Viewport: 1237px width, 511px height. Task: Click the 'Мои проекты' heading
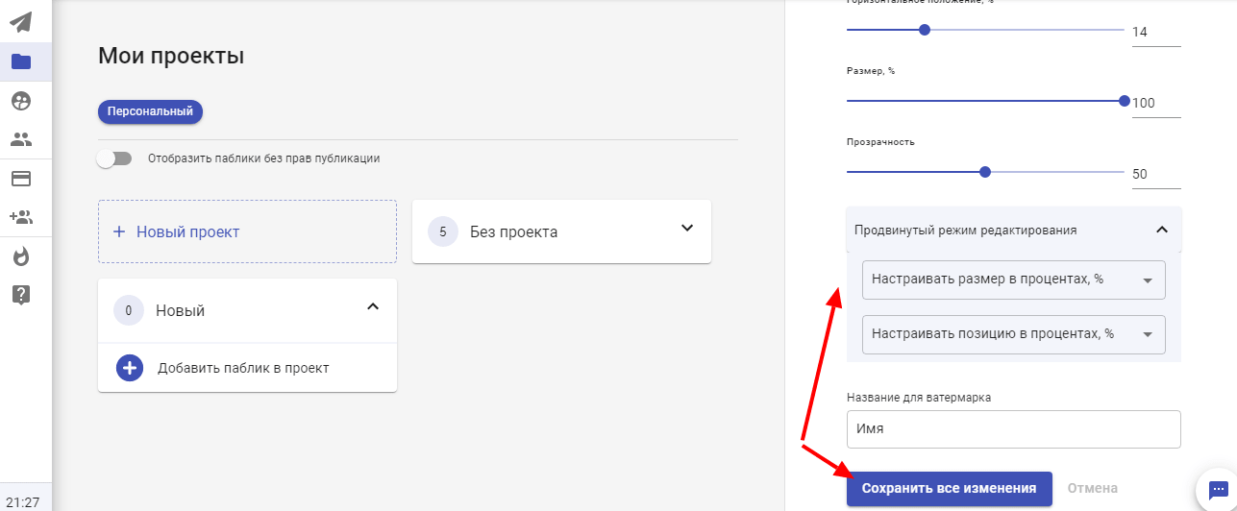[171, 56]
